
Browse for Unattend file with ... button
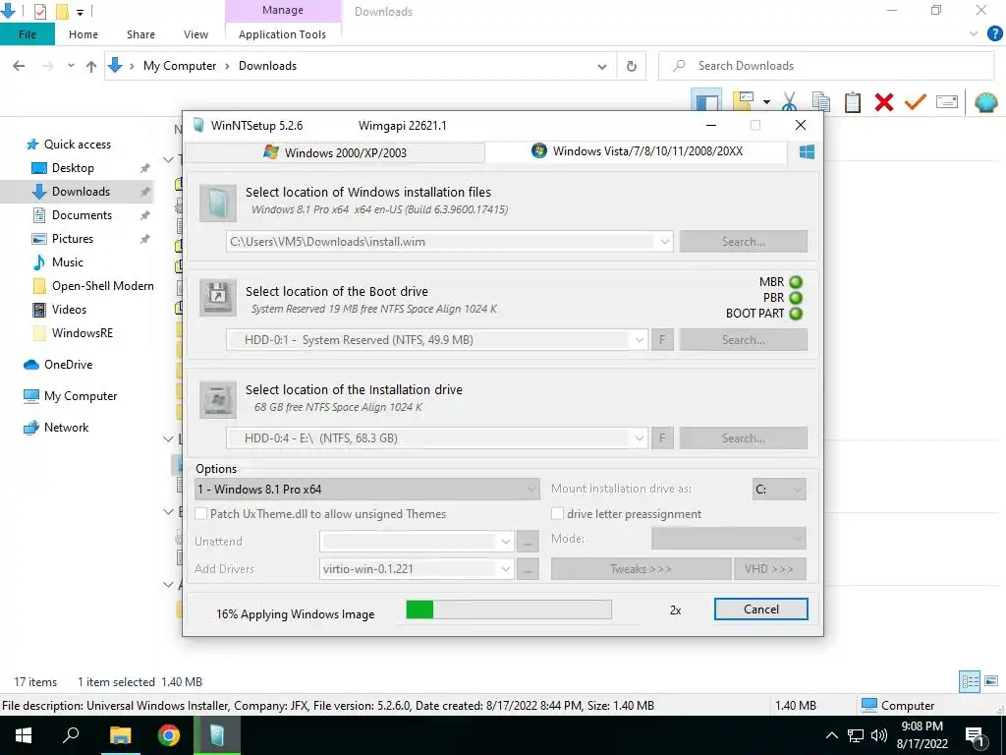(528, 542)
